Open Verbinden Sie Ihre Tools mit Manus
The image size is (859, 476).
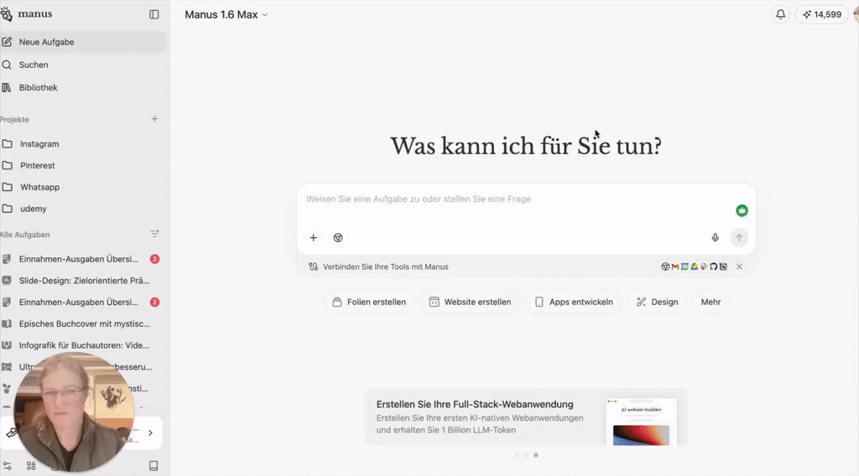tap(386, 267)
